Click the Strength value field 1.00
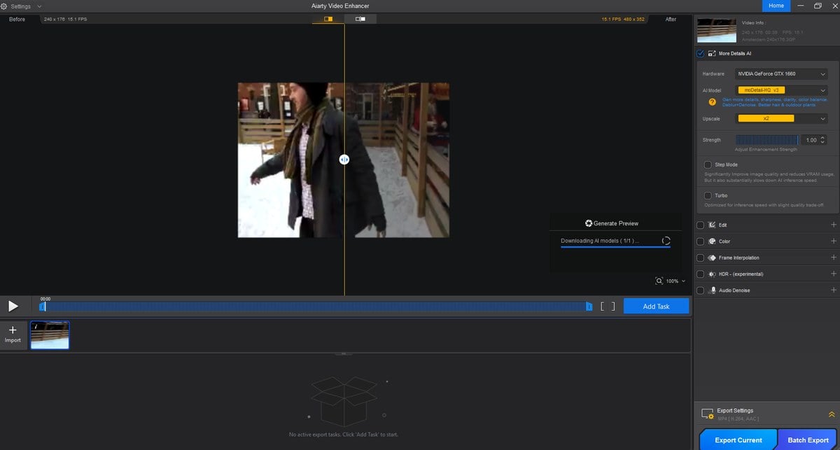This screenshot has height=450, width=840. tap(811, 140)
